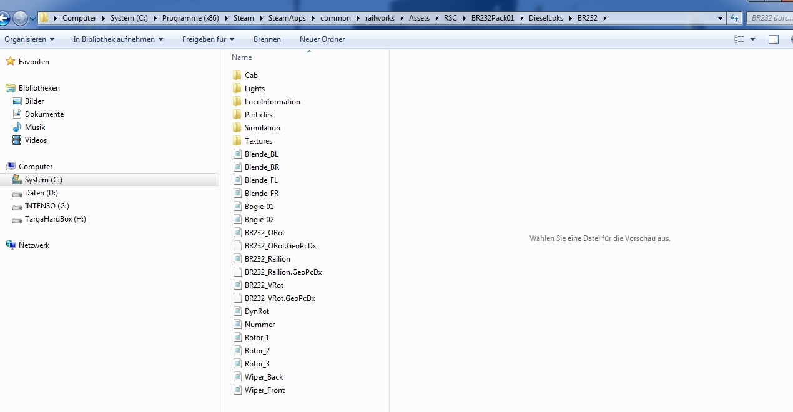
Task: Select the BR232_ORot.GeoPcDx file icon
Action: pos(237,245)
